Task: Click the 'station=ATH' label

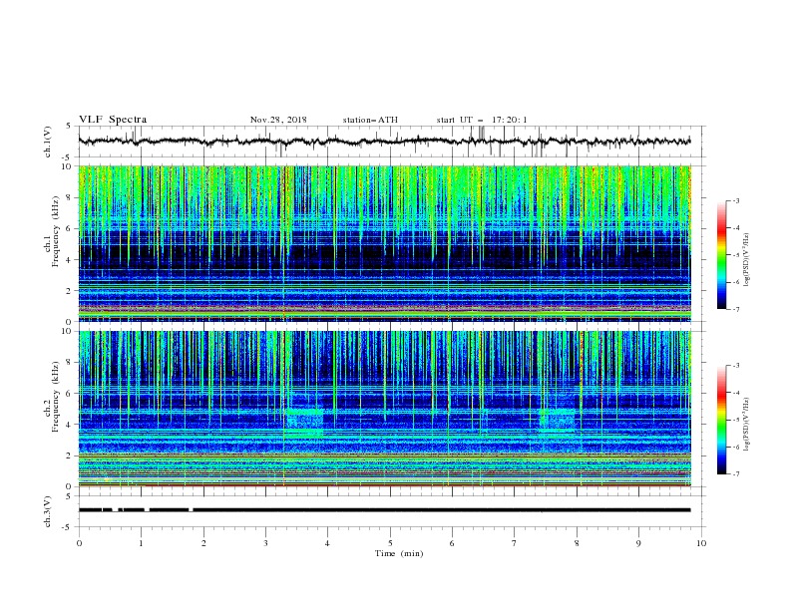Action: coord(370,120)
